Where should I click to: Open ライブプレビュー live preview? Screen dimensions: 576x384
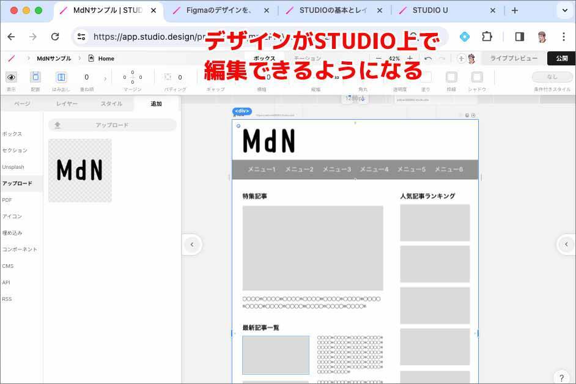[514, 59]
